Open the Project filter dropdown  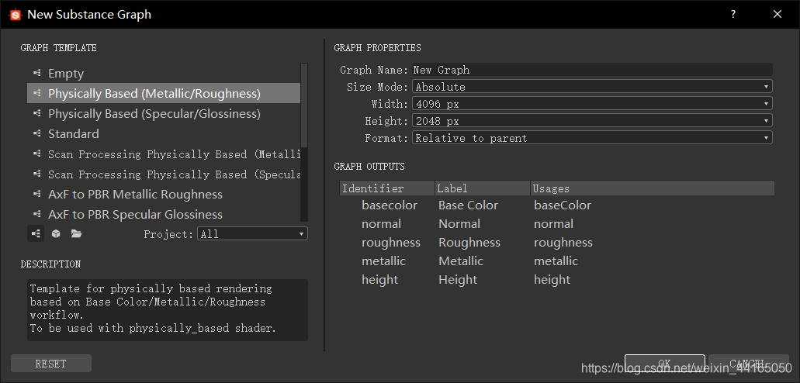252,234
